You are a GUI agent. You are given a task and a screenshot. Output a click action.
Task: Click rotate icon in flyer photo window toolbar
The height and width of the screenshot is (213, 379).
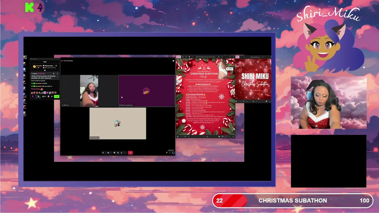(183, 57)
